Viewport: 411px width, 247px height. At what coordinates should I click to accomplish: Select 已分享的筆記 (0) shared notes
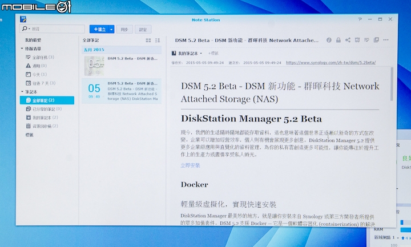[x=43, y=109]
